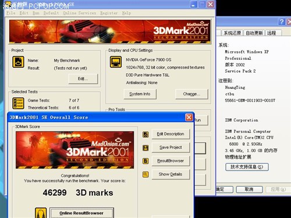Open the ResultBrowser button
Image resolution: width=291 pixels, height=218 pixels.
click(171, 161)
